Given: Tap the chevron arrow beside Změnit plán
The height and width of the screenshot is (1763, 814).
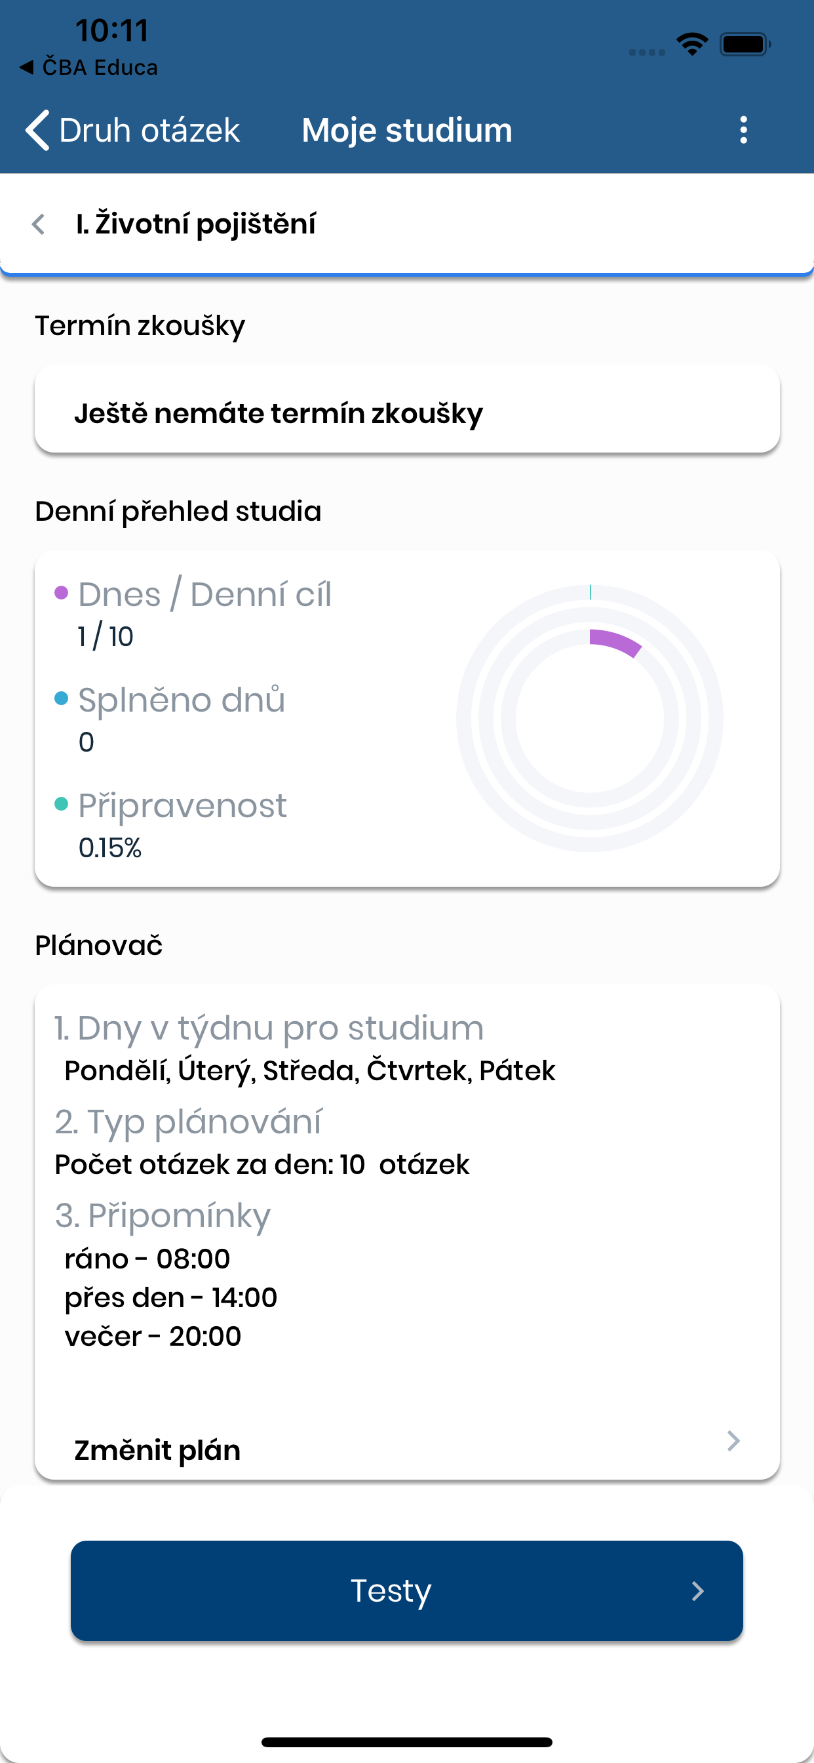Looking at the screenshot, I should coord(733,1441).
